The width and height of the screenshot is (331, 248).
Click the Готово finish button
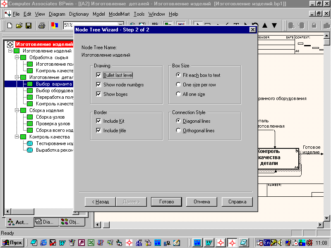point(167,202)
